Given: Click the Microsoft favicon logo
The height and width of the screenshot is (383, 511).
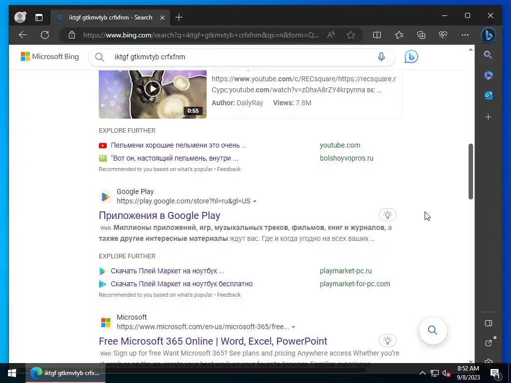Looking at the screenshot, I should tap(106, 323).
